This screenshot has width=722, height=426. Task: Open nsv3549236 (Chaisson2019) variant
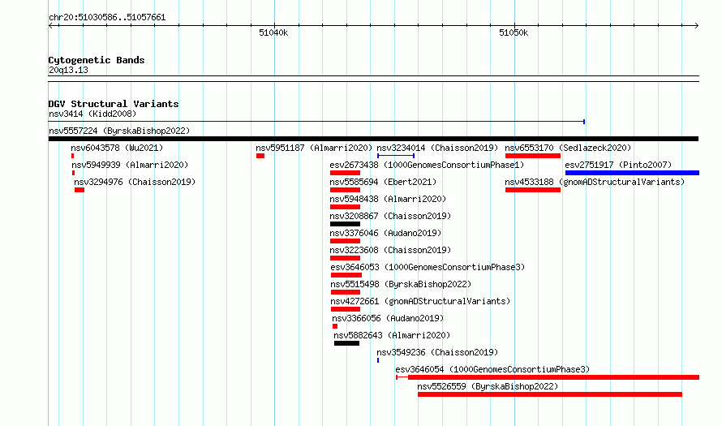pyautogui.click(x=437, y=352)
